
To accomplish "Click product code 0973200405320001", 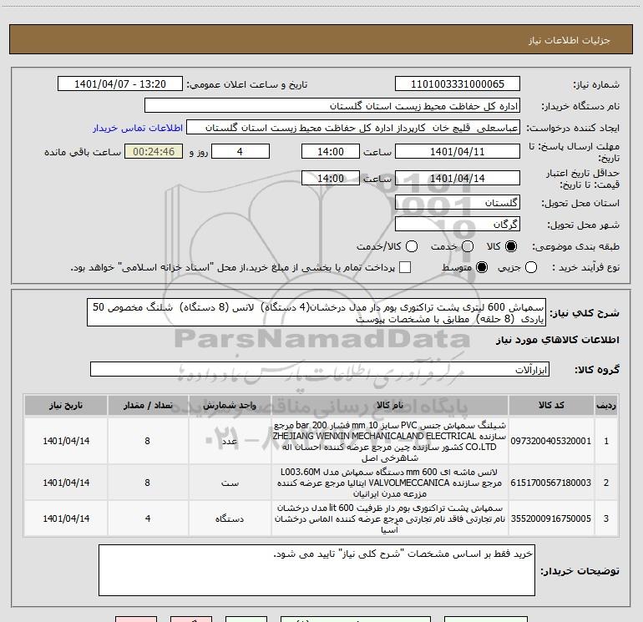I will coord(551,441).
